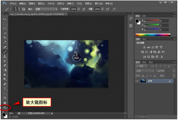This screenshot has width=178, height=120.
Task: Click the Background layer thumbnail
Action: click(143, 81)
